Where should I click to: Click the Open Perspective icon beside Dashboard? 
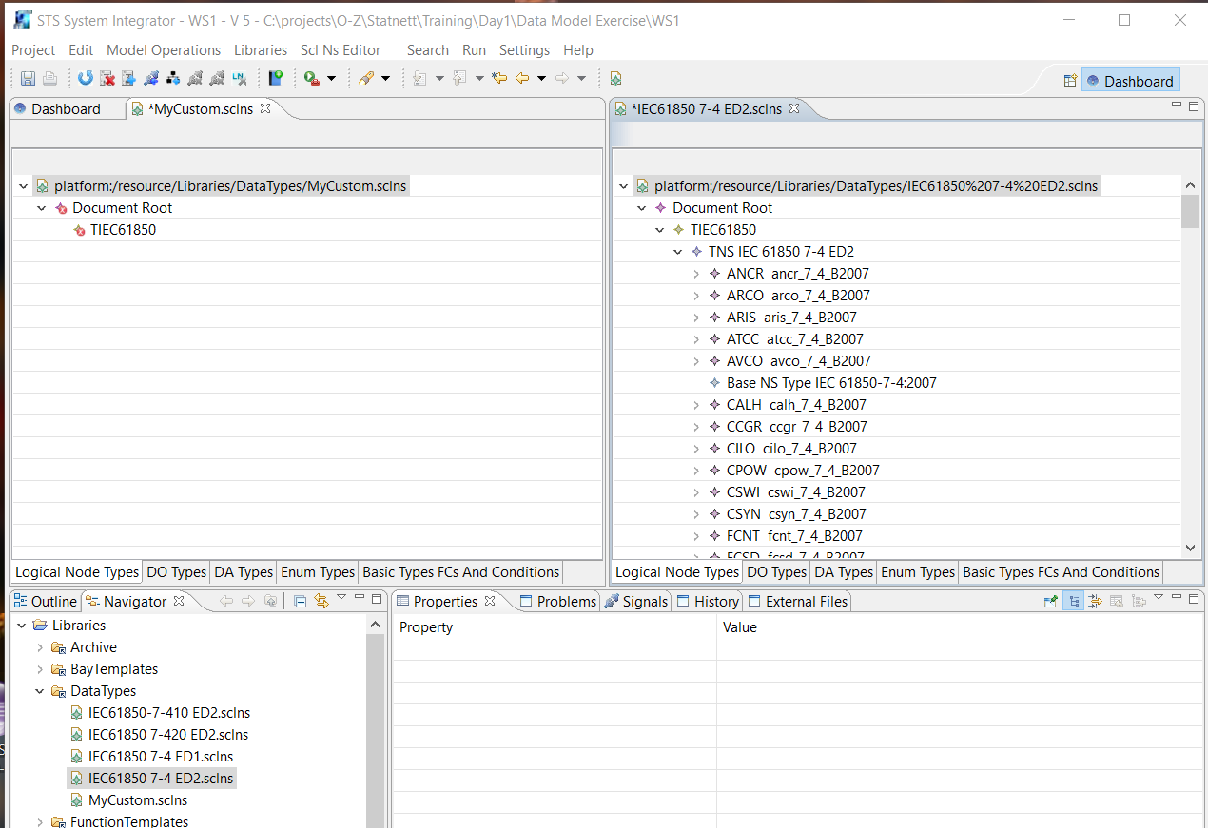pyautogui.click(x=1070, y=81)
